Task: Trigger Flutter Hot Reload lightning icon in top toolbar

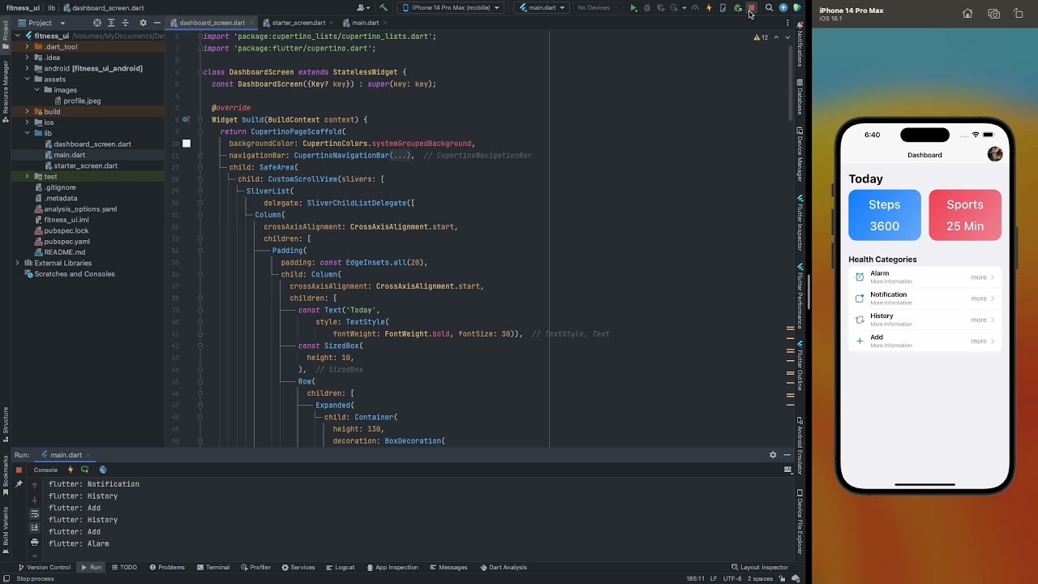Action: [710, 8]
